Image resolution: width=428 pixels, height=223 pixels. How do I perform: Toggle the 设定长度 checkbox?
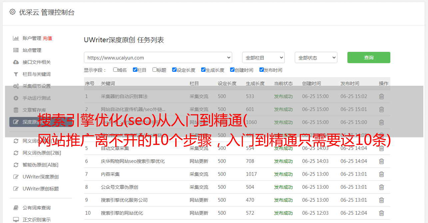click(174, 70)
